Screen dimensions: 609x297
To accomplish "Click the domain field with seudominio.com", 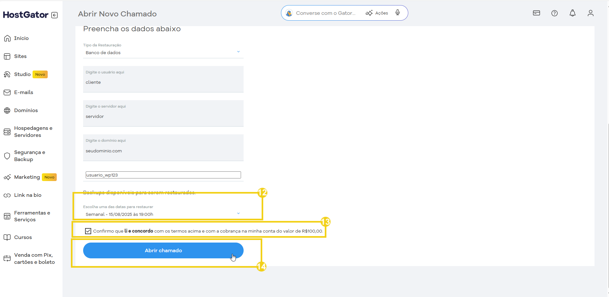I will point(163,148).
